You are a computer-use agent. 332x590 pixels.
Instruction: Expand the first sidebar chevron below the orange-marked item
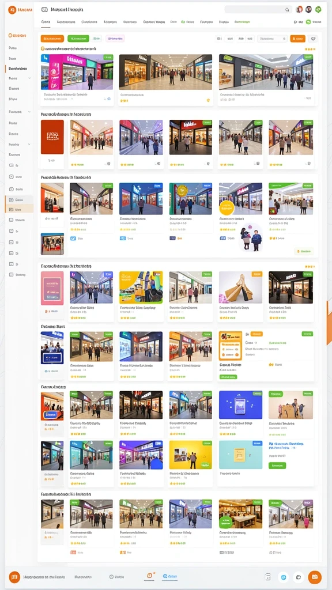pos(29,78)
